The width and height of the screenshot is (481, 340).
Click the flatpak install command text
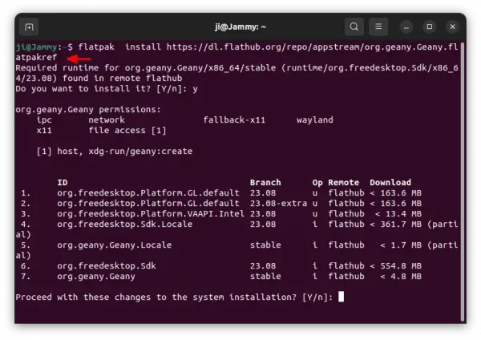236,52
